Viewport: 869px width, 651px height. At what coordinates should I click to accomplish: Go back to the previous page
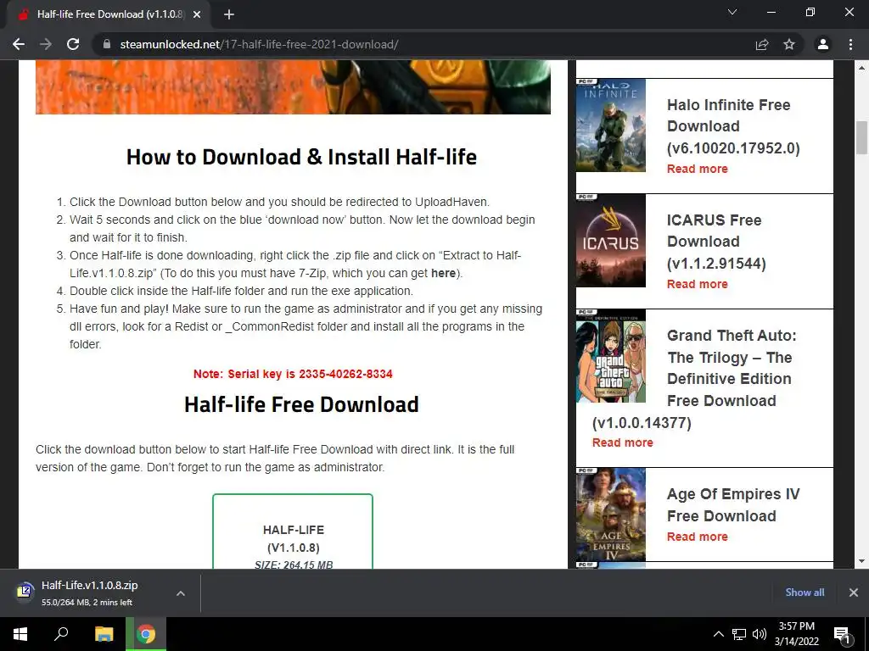coord(19,44)
